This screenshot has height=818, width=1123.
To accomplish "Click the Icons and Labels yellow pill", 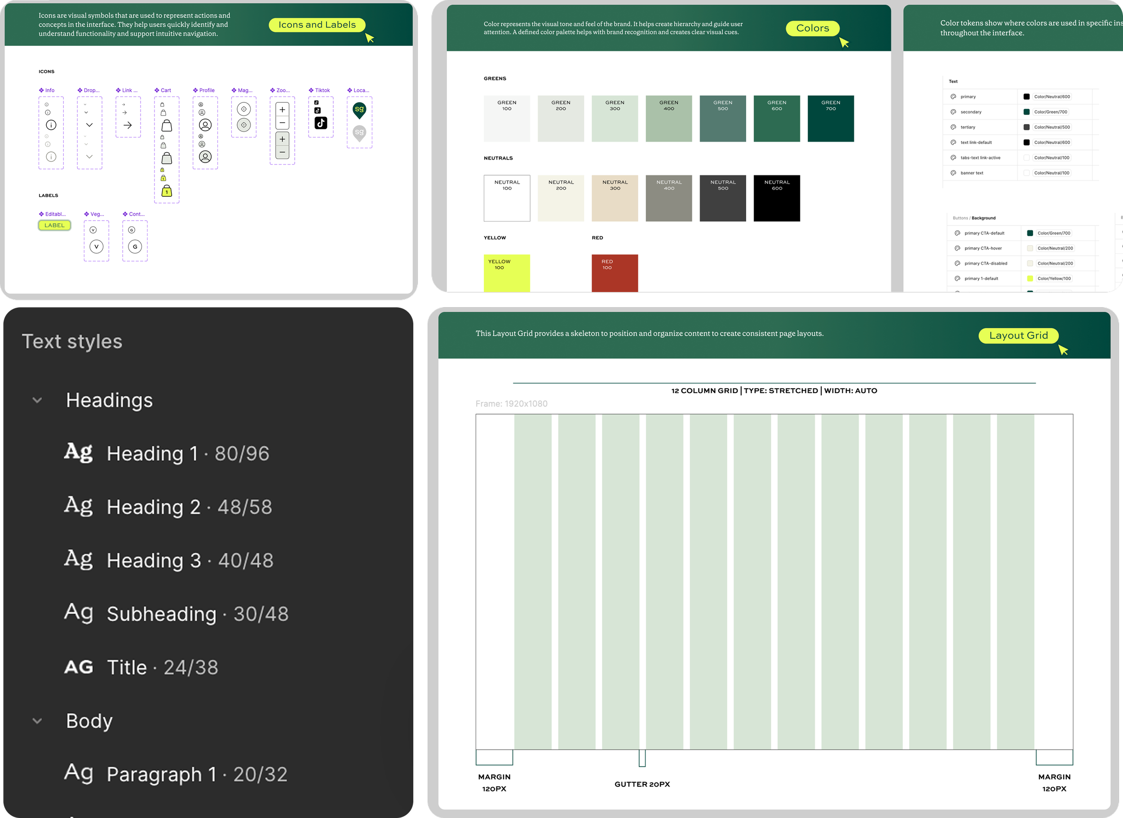I will (x=317, y=25).
